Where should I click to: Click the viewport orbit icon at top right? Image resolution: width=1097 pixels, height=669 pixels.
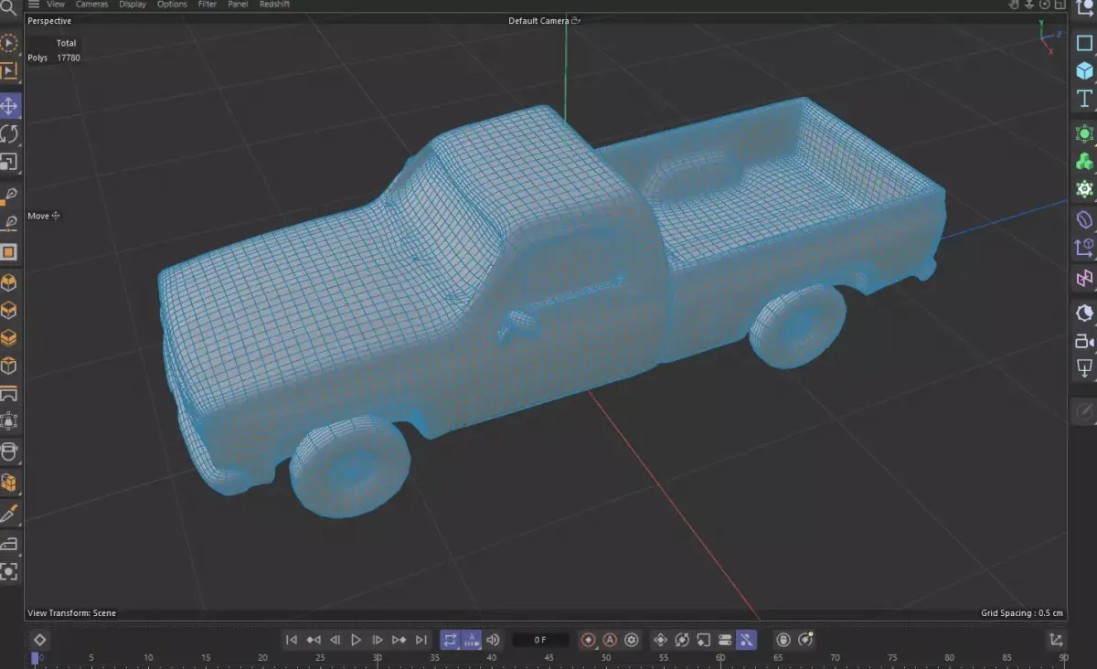point(1044,5)
